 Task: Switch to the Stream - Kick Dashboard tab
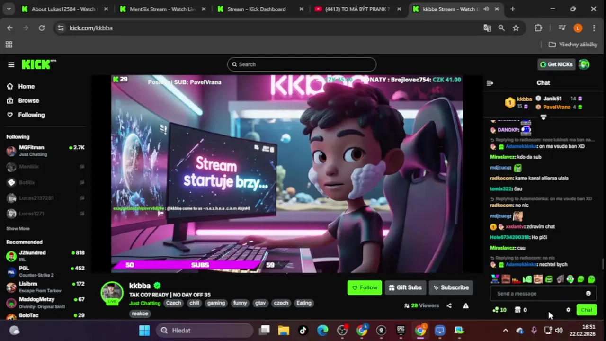click(260, 9)
